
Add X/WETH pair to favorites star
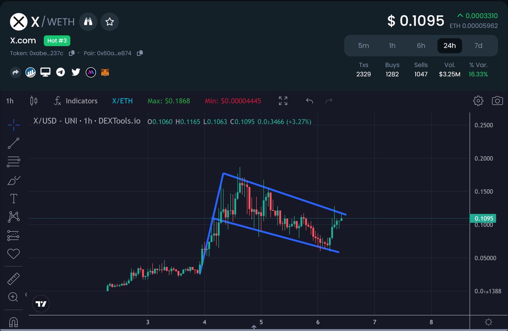[109, 22]
